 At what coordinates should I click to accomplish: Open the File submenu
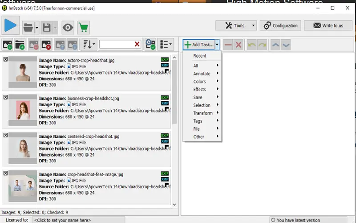click(202, 129)
